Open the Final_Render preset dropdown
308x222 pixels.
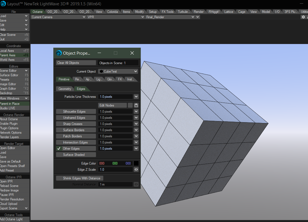tap(170, 17)
